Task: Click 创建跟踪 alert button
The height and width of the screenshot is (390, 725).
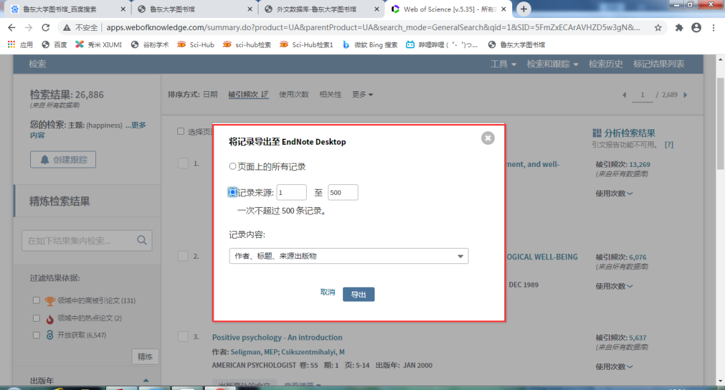Action: click(63, 159)
